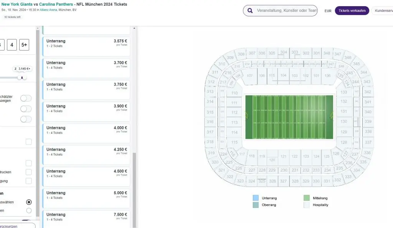393x228 pixels.
Task: Select the 5+ ticket quantity button
Action: 24,45
